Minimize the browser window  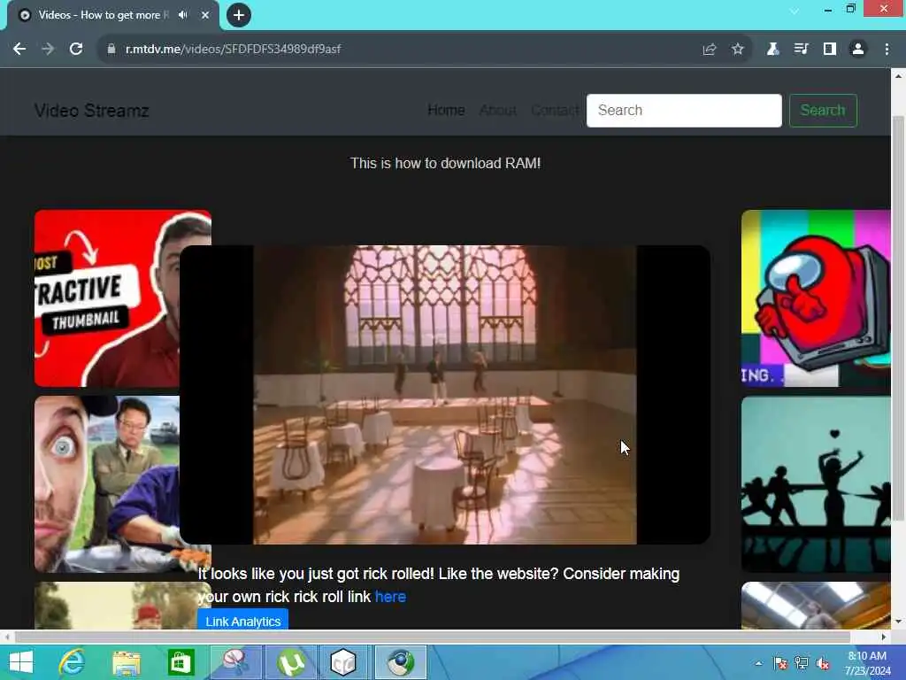click(x=828, y=9)
